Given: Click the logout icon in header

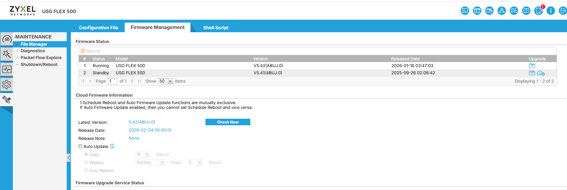Looking at the screenshot, I should 563,11.
